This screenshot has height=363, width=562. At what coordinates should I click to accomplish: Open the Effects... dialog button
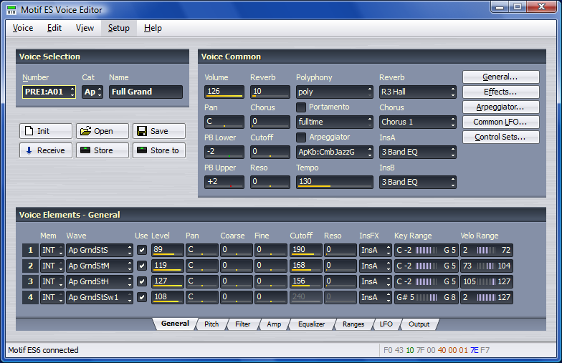(500, 92)
